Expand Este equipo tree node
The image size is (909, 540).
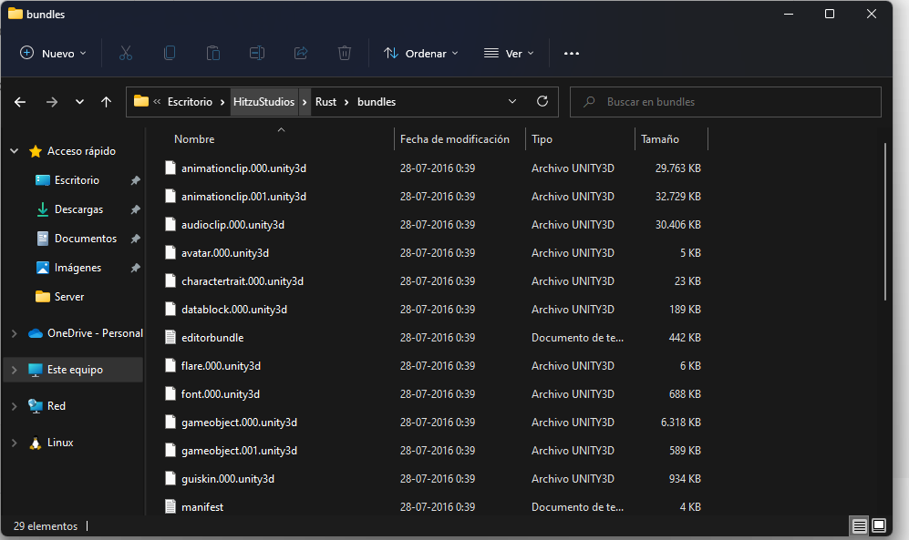14,370
